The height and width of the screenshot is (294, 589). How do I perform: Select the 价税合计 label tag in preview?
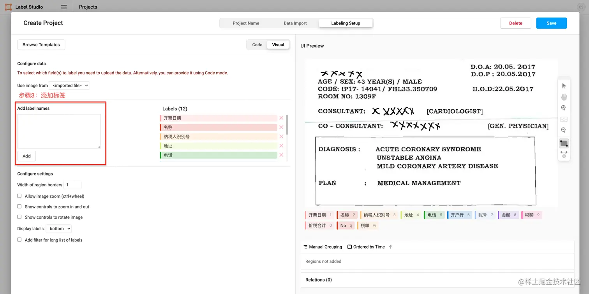pyautogui.click(x=319, y=226)
